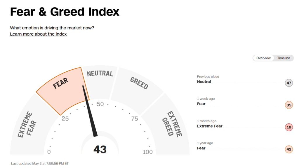The width and height of the screenshot is (299, 168).
Task: Click the Last updated timestamp text
Action: 40,163
